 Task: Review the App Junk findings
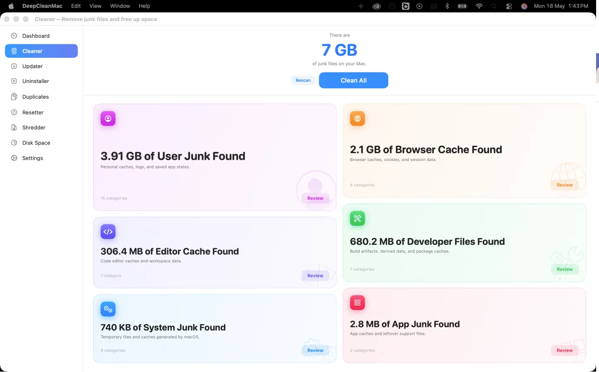click(x=565, y=350)
